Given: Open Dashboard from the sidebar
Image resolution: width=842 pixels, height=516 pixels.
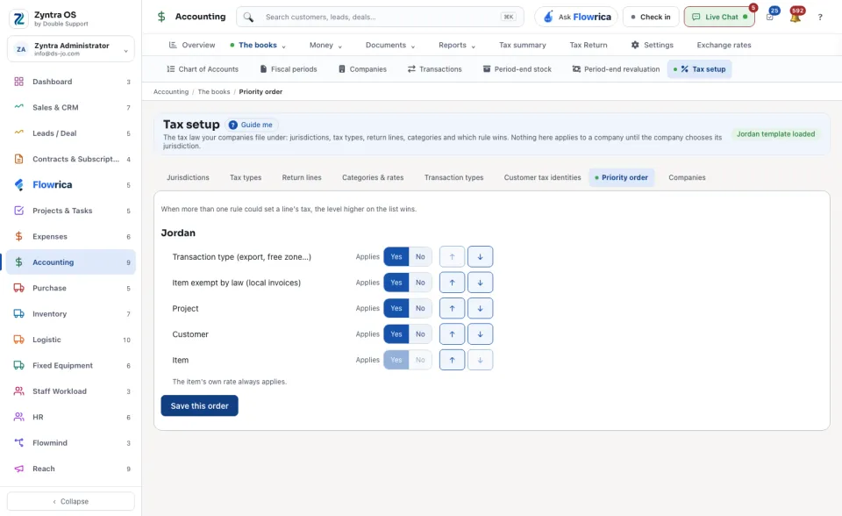Looking at the screenshot, I should [x=70, y=82].
